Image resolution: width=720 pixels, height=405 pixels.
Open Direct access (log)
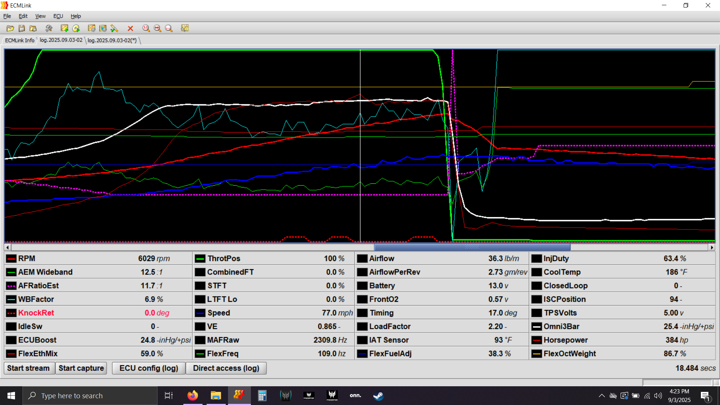pyautogui.click(x=226, y=368)
